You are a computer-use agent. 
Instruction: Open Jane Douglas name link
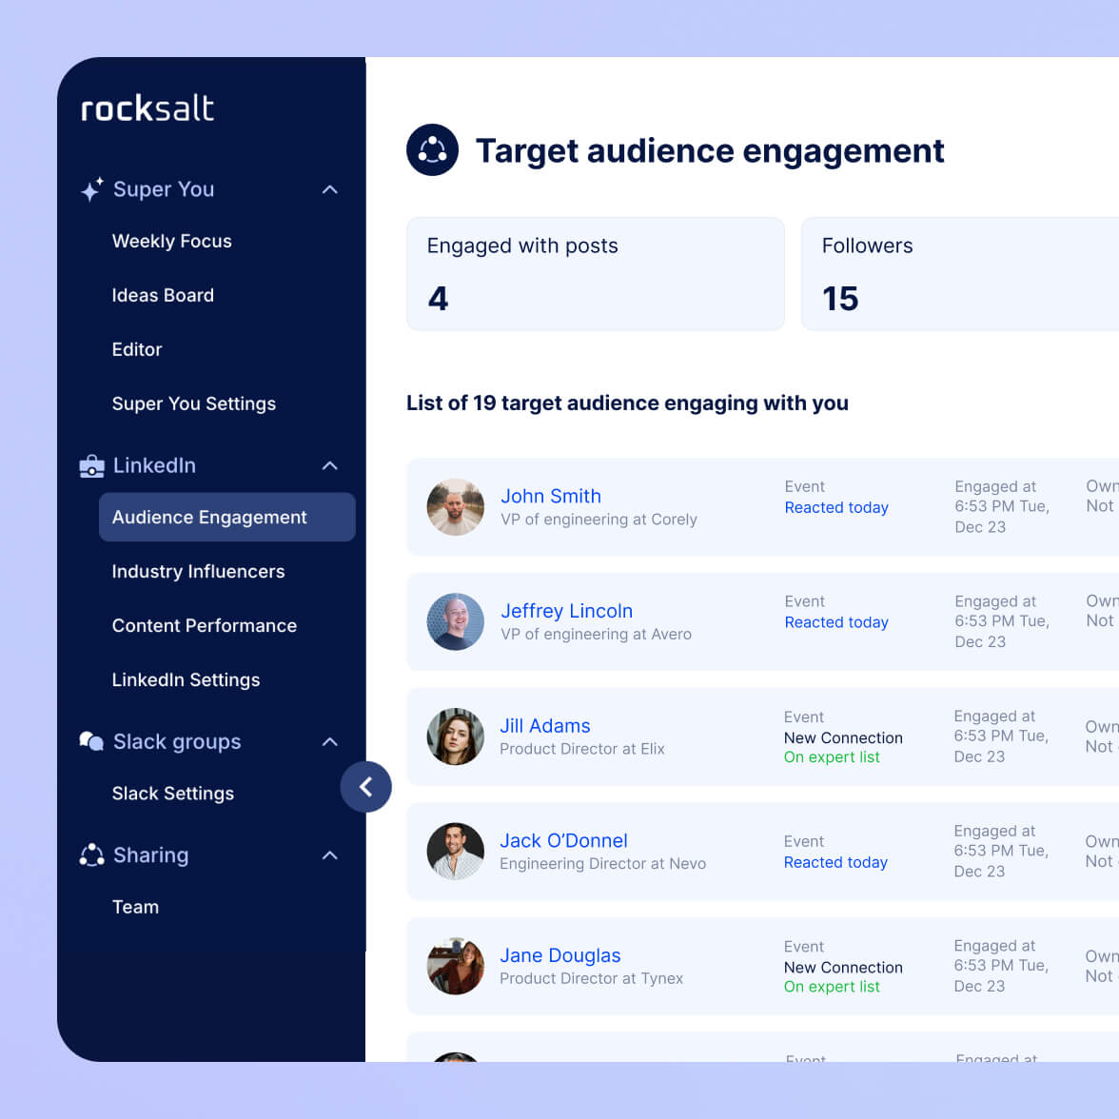tap(559, 955)
